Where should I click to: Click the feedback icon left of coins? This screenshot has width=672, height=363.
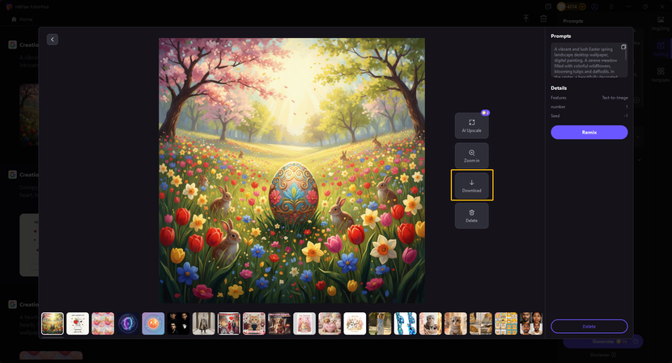tap(548, 6)
